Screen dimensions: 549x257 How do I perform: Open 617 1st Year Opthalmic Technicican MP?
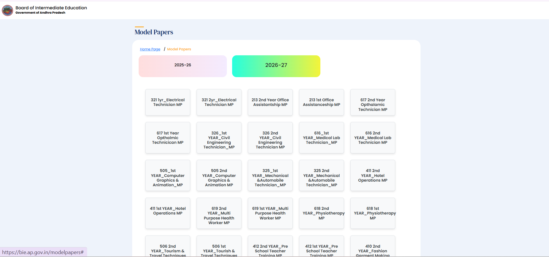(x=168, y=138)
